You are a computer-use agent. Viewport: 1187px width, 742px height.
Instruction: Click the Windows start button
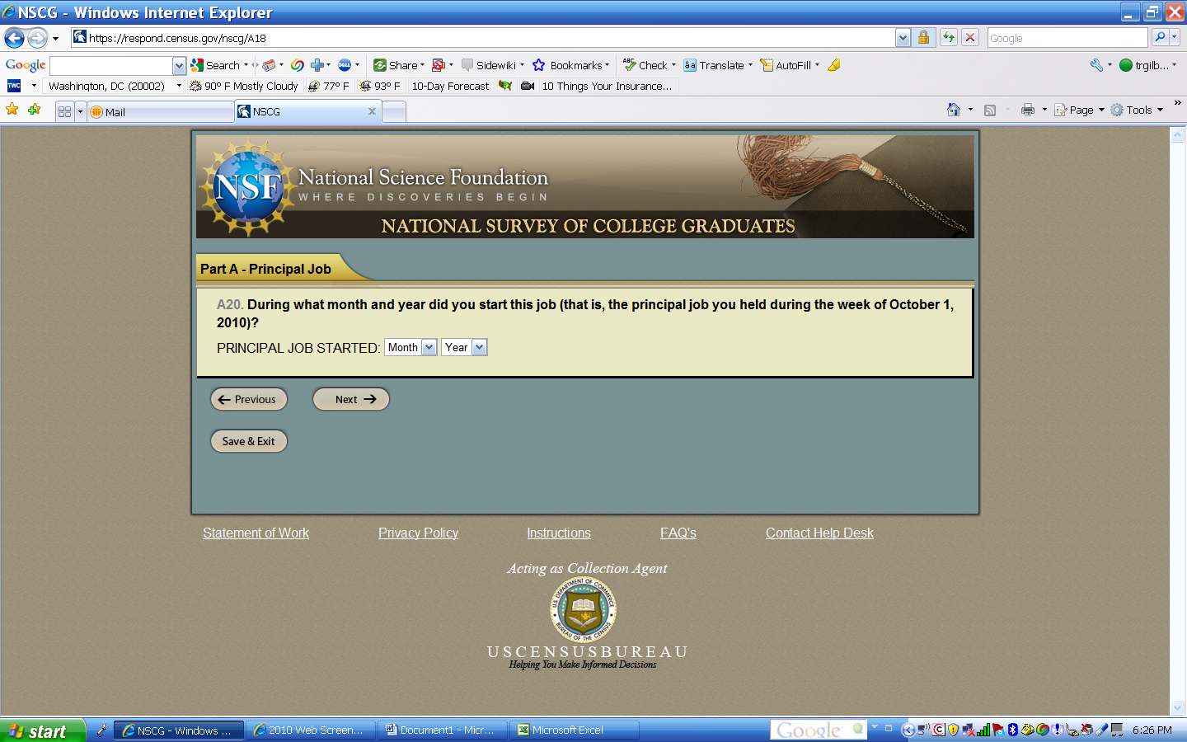pyautogui.click(x=43, y=730)
